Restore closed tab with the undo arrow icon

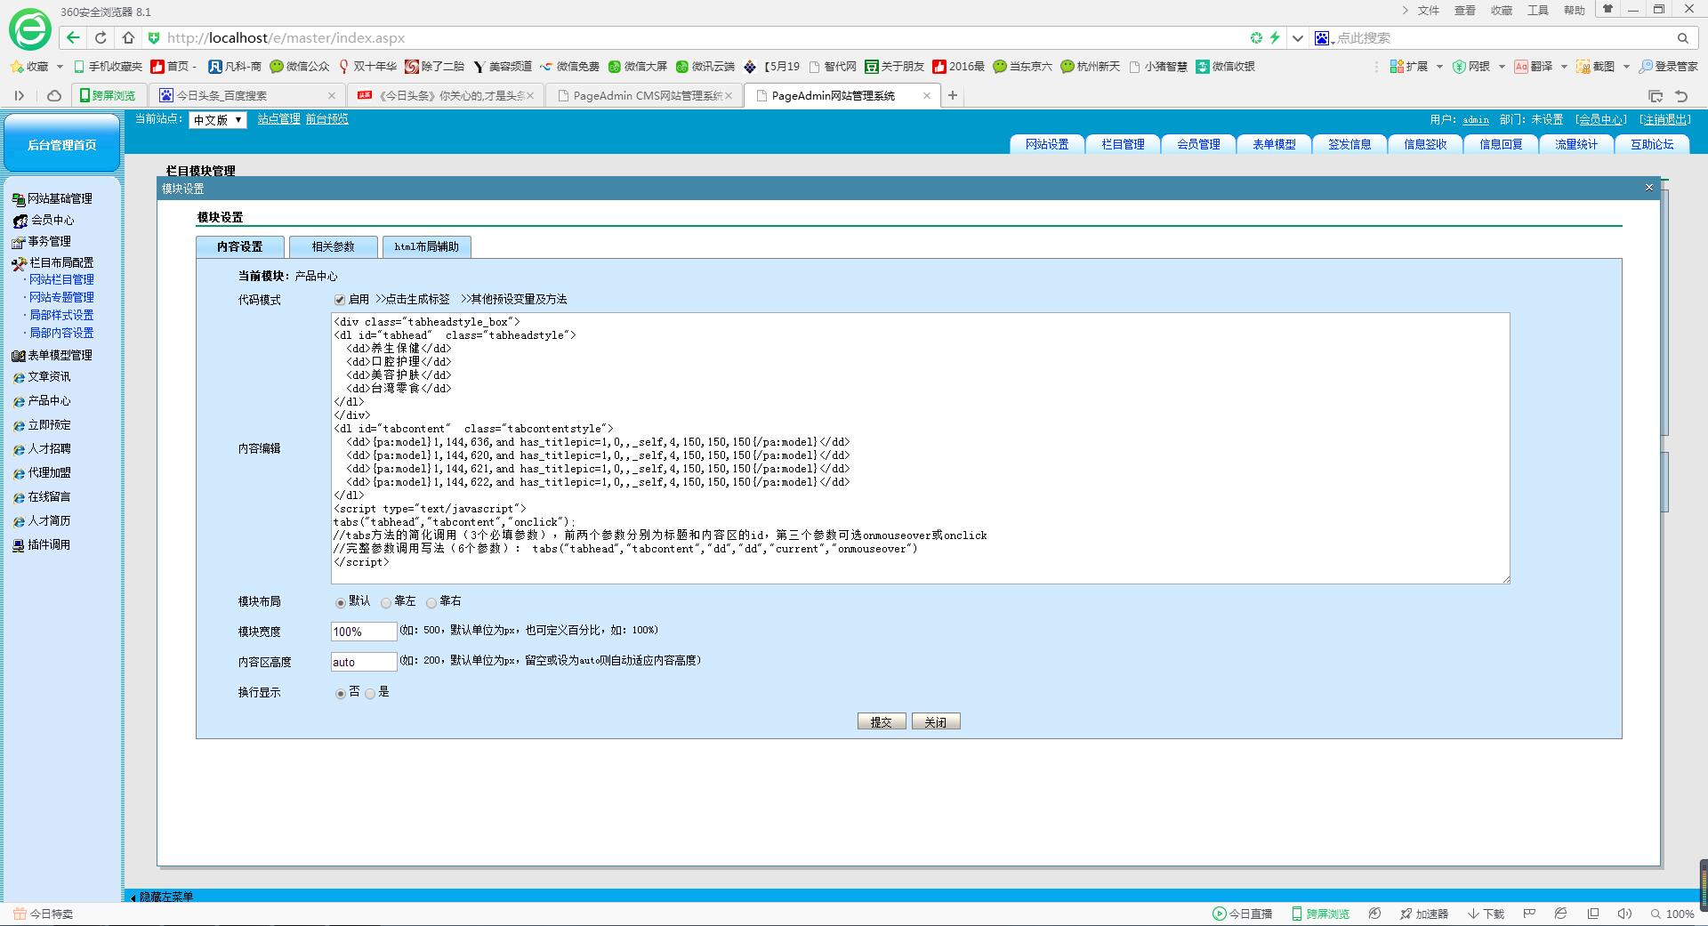[1680, 95]
